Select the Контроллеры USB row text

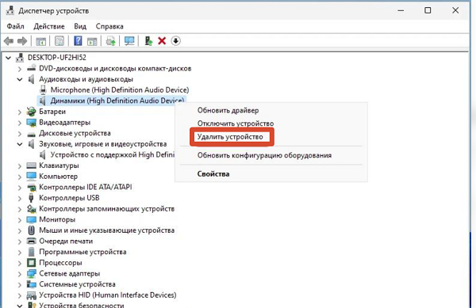click(x=69, y=198)
